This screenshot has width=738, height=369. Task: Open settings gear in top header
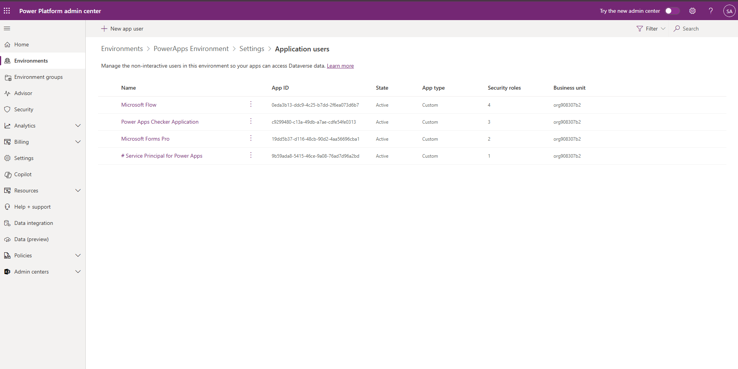[692, 11]
